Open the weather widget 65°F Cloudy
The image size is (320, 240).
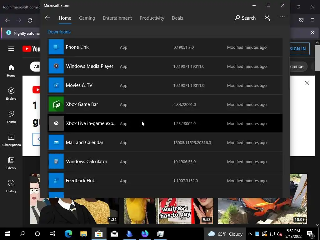click(225, 234)
